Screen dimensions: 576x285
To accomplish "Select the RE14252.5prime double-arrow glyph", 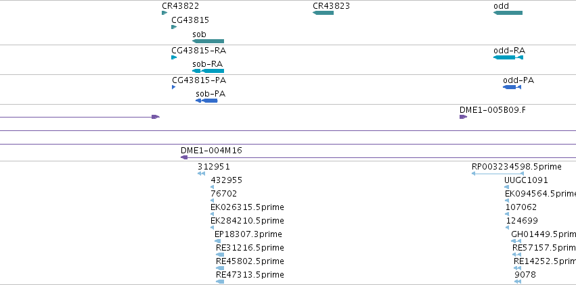I will click(x=518, y=268).
